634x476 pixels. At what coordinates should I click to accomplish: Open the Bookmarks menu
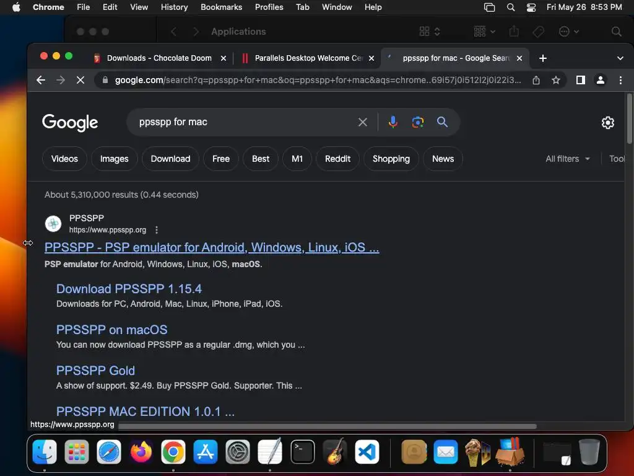221,7
